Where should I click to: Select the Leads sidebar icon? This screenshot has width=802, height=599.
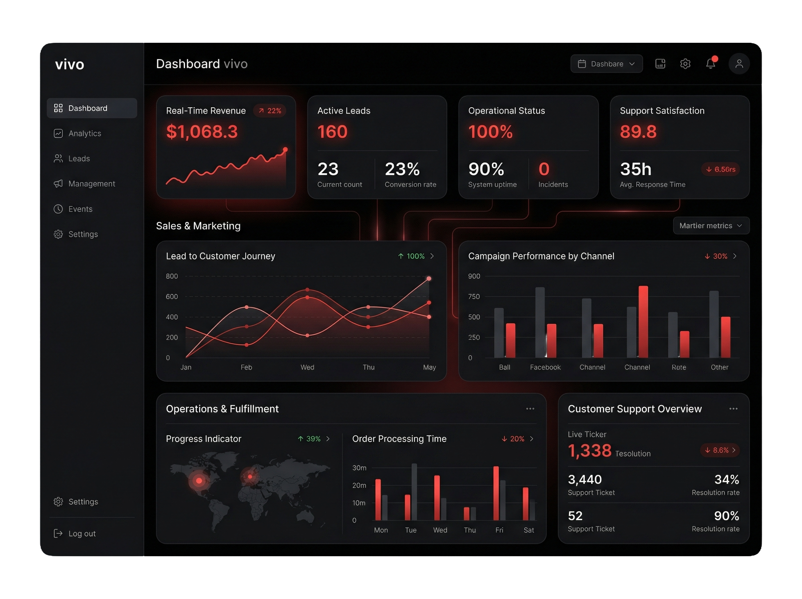coord(58,158)
